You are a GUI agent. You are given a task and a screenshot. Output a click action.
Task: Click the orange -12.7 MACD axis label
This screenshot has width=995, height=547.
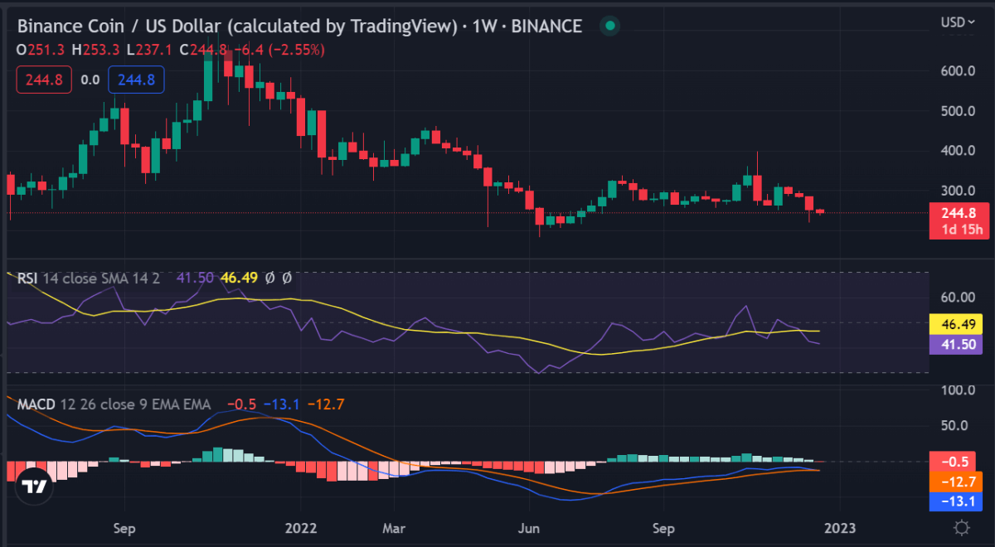coord(958,482)
